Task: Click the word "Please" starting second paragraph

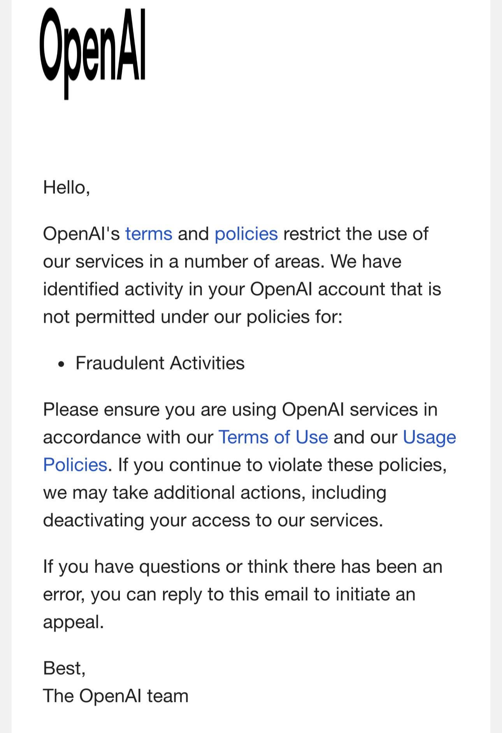Action: 70,409
